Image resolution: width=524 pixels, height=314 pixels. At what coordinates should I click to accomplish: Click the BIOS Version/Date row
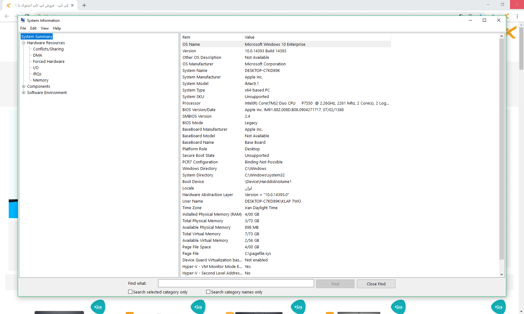pos(286,110)
